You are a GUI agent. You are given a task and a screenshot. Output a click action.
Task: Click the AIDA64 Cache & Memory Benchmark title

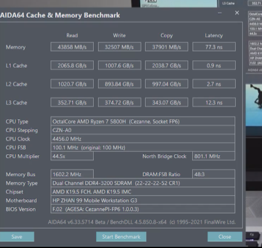60,15
